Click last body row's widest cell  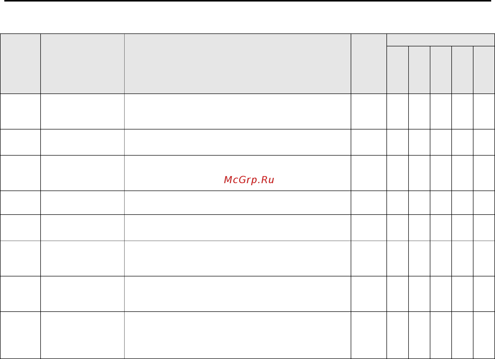click(238, 335)
